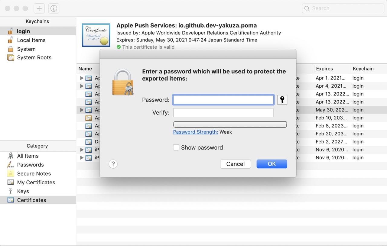Click the green valid-certificate checkmark icon
This screenshot has height=246, width=387.
[x=119, y=47]
